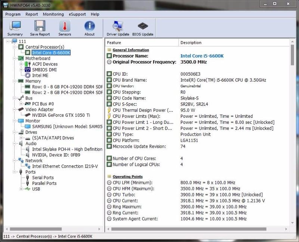Select the USB tree node
This screenshot has height=242, width=299.
click(36, 189)
